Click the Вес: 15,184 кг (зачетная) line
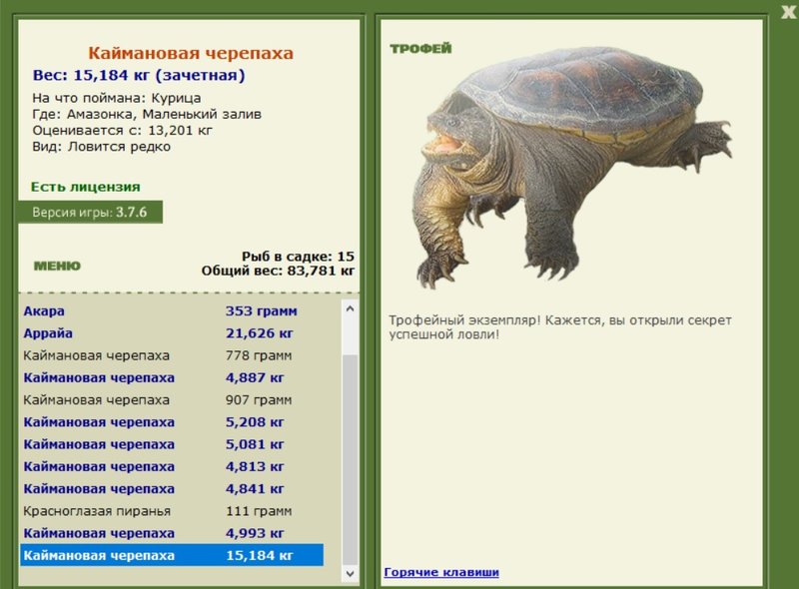The image size is (799, 589). tap(139, 76)
